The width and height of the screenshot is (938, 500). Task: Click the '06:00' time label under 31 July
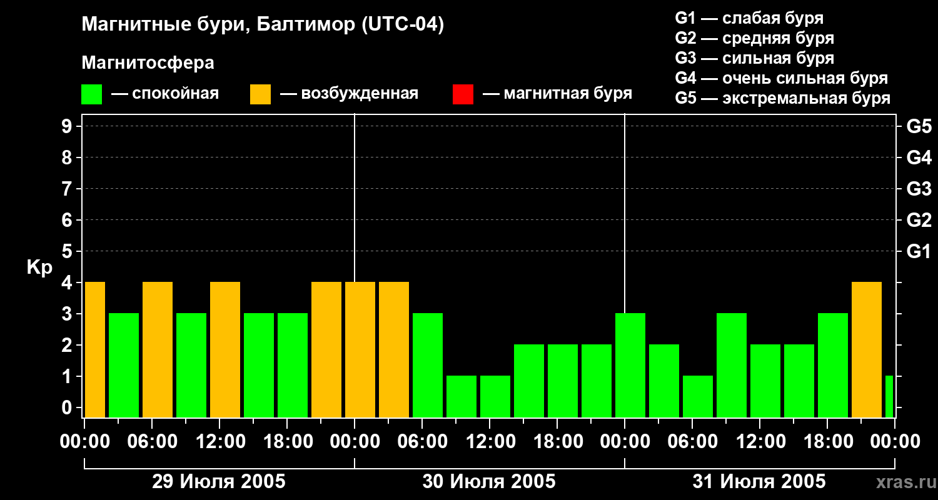(x=692, y=442)
